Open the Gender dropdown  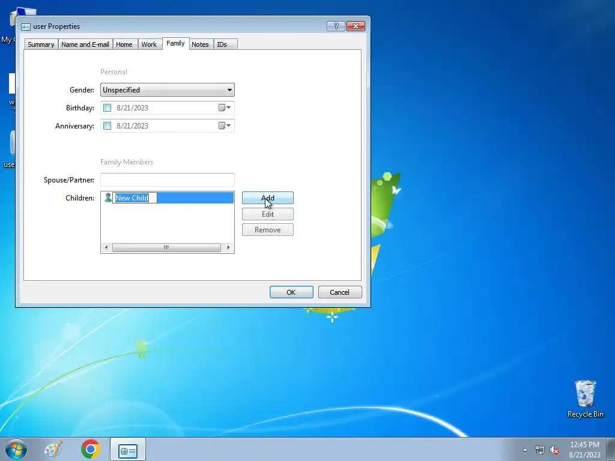168,90
